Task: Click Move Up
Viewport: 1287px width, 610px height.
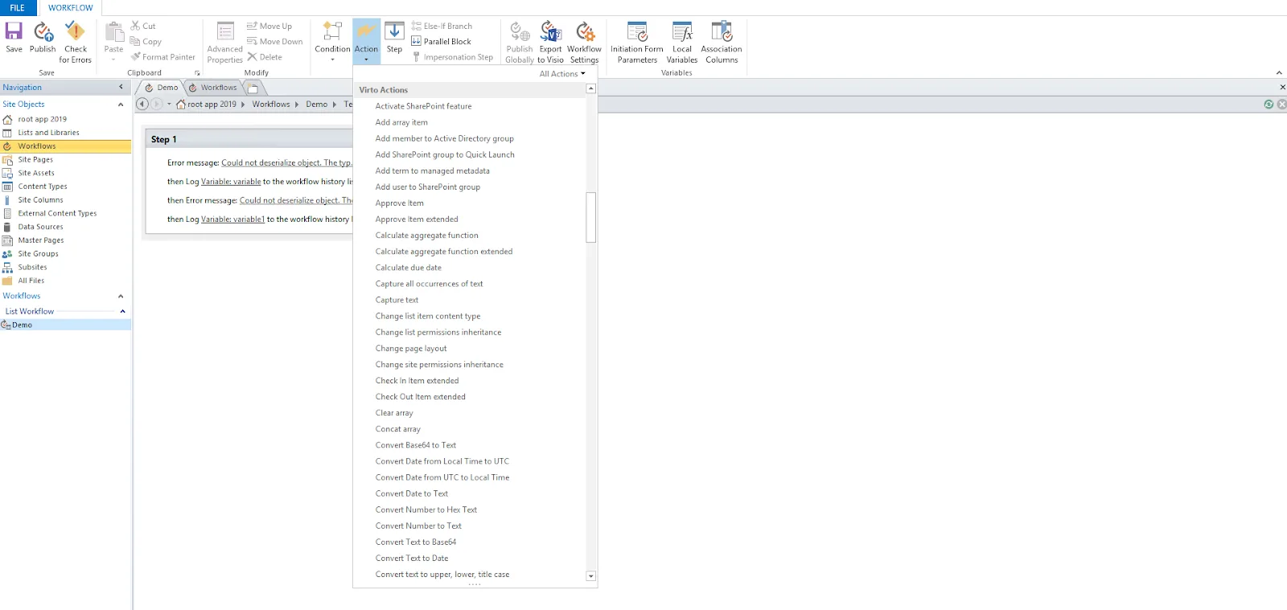Action: (269, 26)
